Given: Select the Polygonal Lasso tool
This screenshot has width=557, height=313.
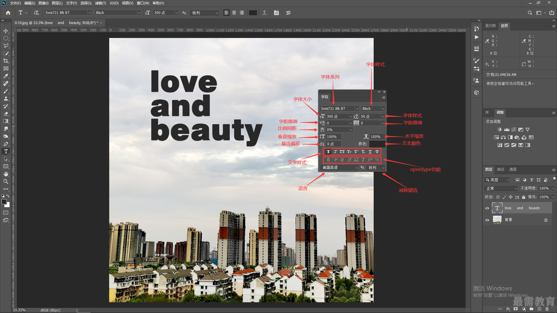Looking at the screenshot, I should 6,46.
